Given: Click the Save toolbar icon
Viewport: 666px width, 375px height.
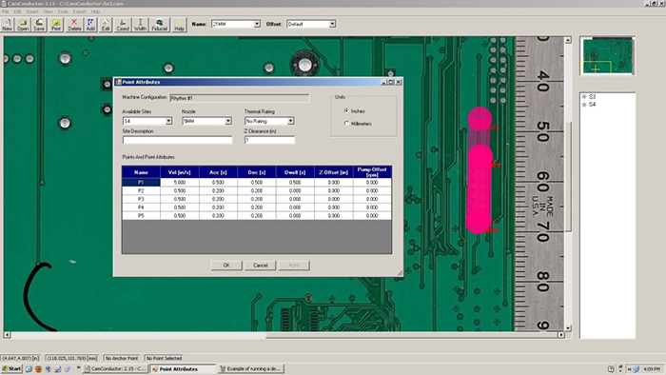Looking at the screenshot, I should pos(39,25).
